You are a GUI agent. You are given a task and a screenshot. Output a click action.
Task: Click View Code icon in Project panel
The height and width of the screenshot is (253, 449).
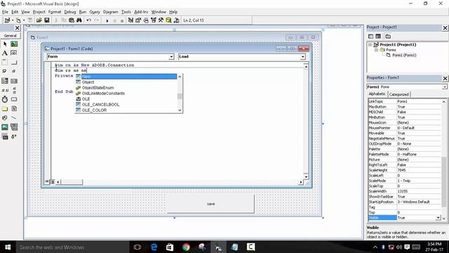click(x=371, y=37)
